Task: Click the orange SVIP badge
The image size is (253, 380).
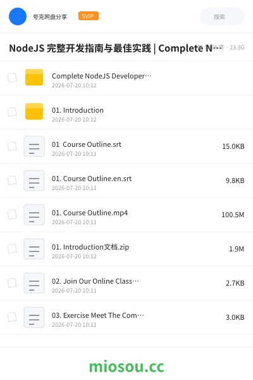Action: pos(89,16)
